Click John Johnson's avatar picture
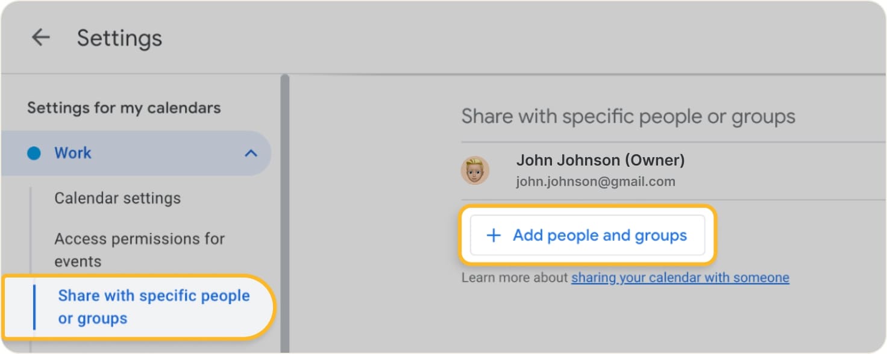This screenshot has height=354, width=887. point(475,170)
